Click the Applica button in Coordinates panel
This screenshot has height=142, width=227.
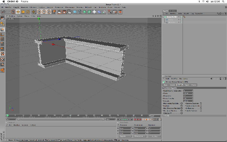pos(154,136)
